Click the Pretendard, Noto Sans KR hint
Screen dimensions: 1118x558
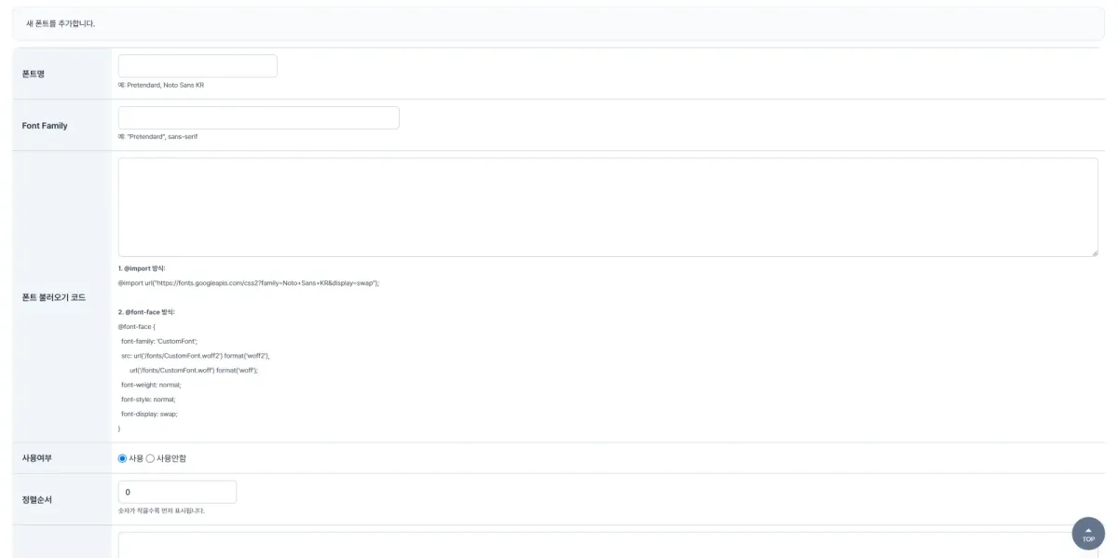[161, 85]
